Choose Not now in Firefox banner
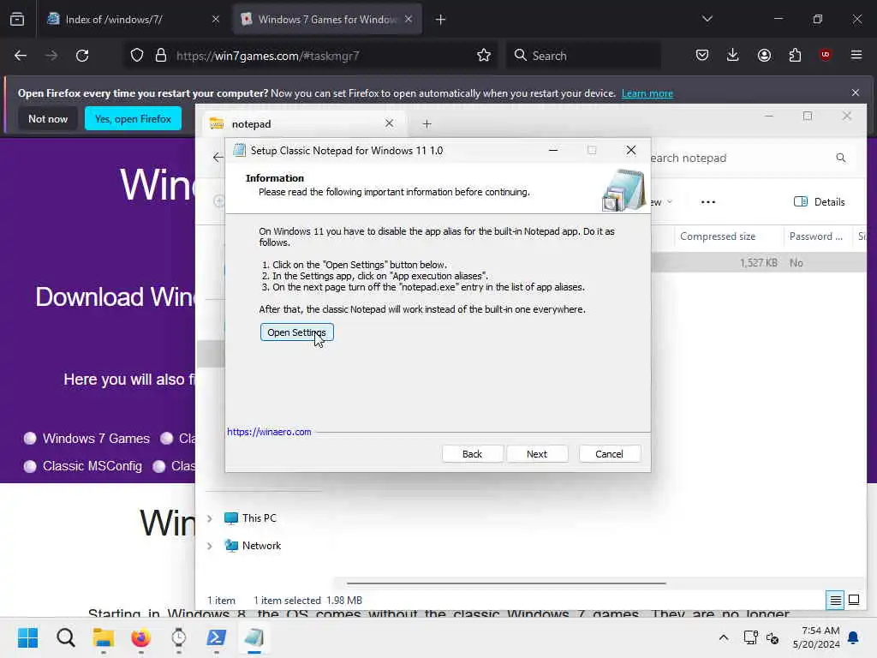 48,118
